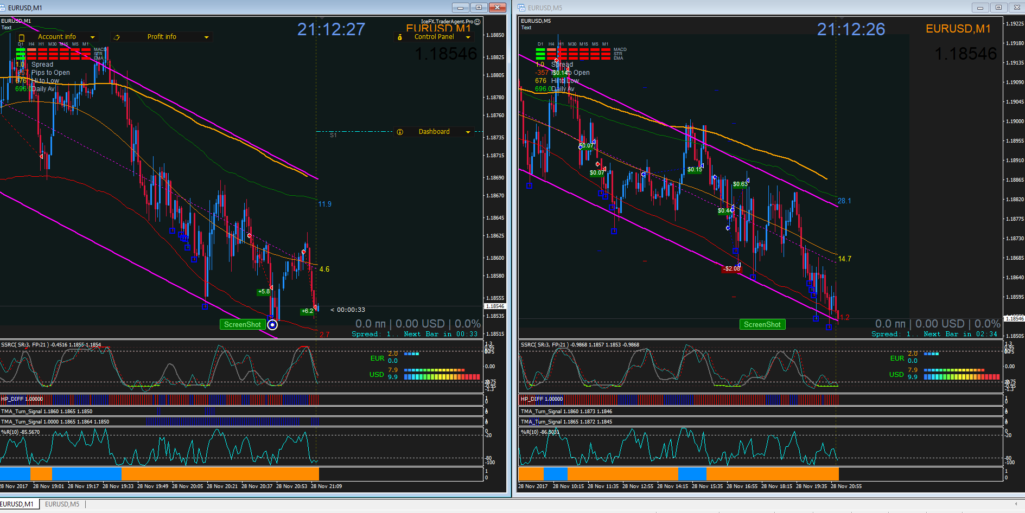Click the ScreenShot button in M1 chart
Screen dimensions: 1025x513
tap(242, 325)
